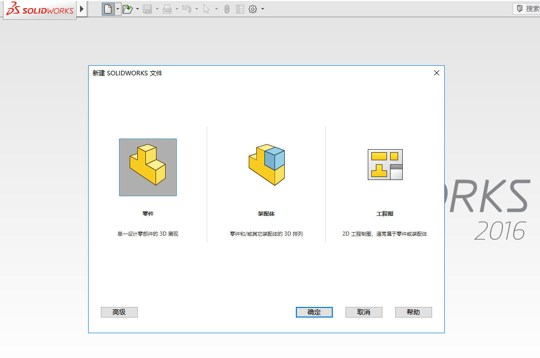Screen dimensions: 540x358
Task: Click the 取消 cancel button
Action: [364, 312]
